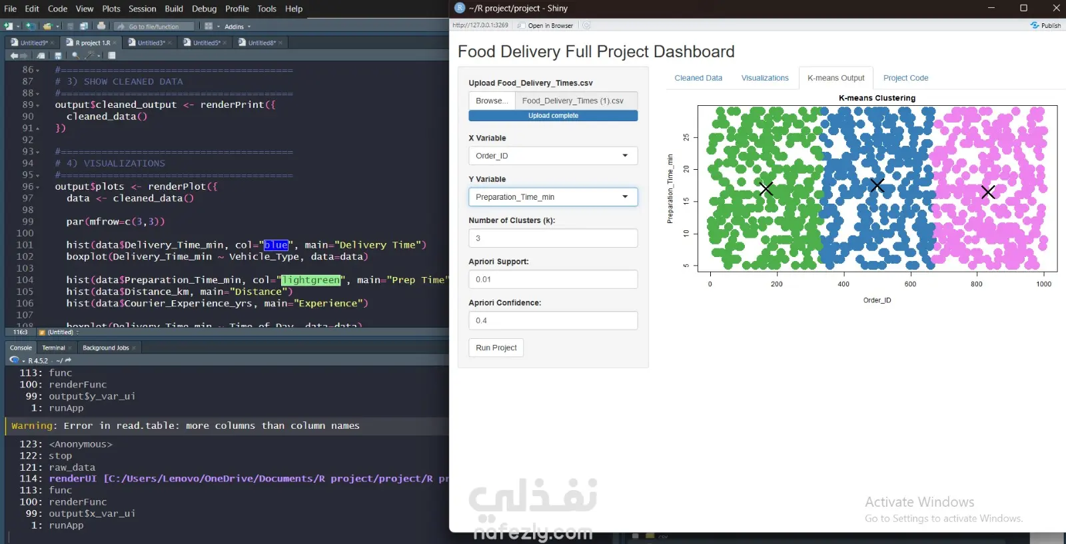Click the find magnifier icon in editor
Screen dimensions: 1066x544
(75, 56)
